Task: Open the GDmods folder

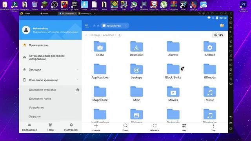Action: (210, 71)
